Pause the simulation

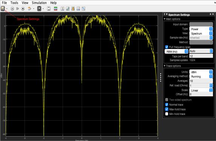point(12,9)
